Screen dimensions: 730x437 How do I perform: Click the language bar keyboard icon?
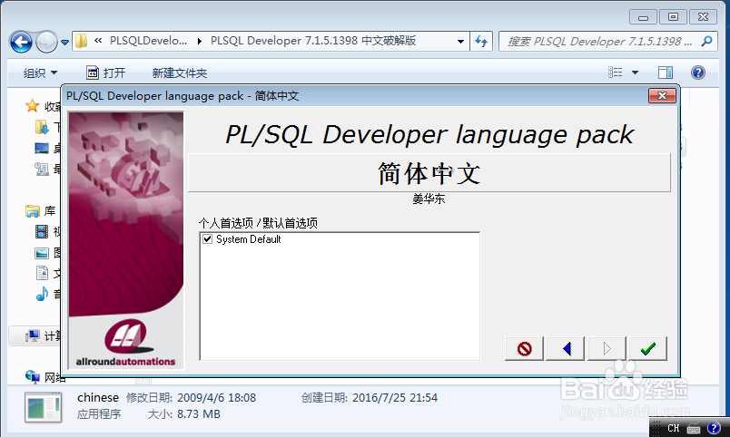click(694, 428)
